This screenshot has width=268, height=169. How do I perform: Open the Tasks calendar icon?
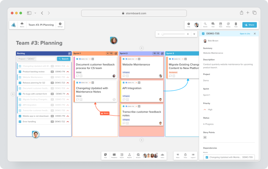(220, 25)
